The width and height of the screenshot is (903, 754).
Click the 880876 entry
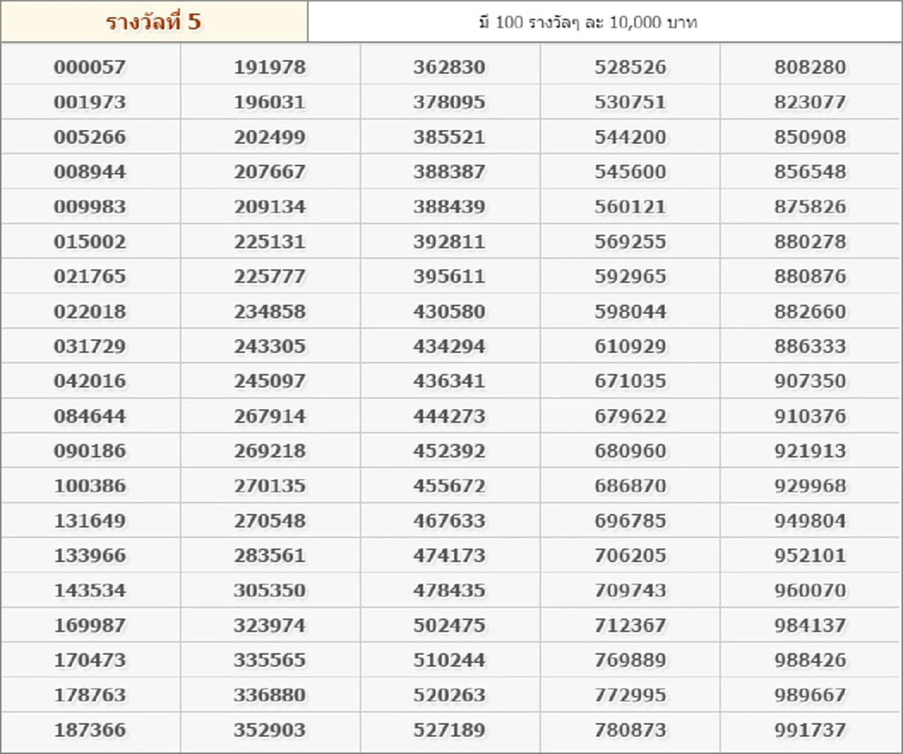810,276
